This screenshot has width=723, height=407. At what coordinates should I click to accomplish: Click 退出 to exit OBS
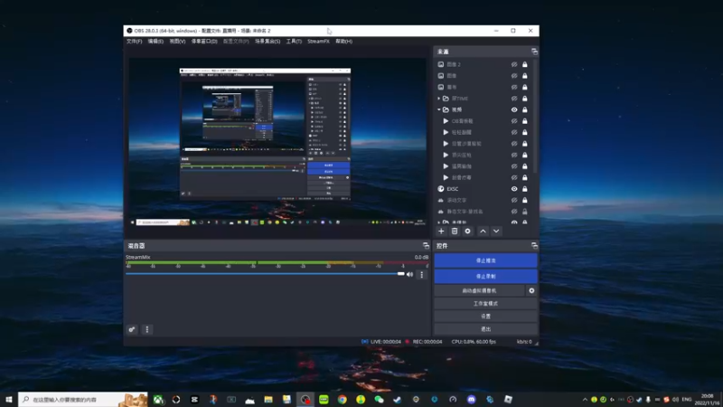point(485,329)
